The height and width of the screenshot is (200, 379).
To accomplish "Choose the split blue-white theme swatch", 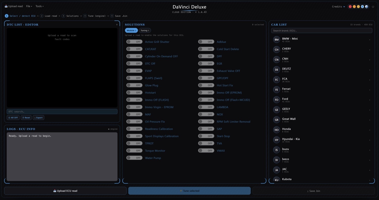I will pos(366,7).
